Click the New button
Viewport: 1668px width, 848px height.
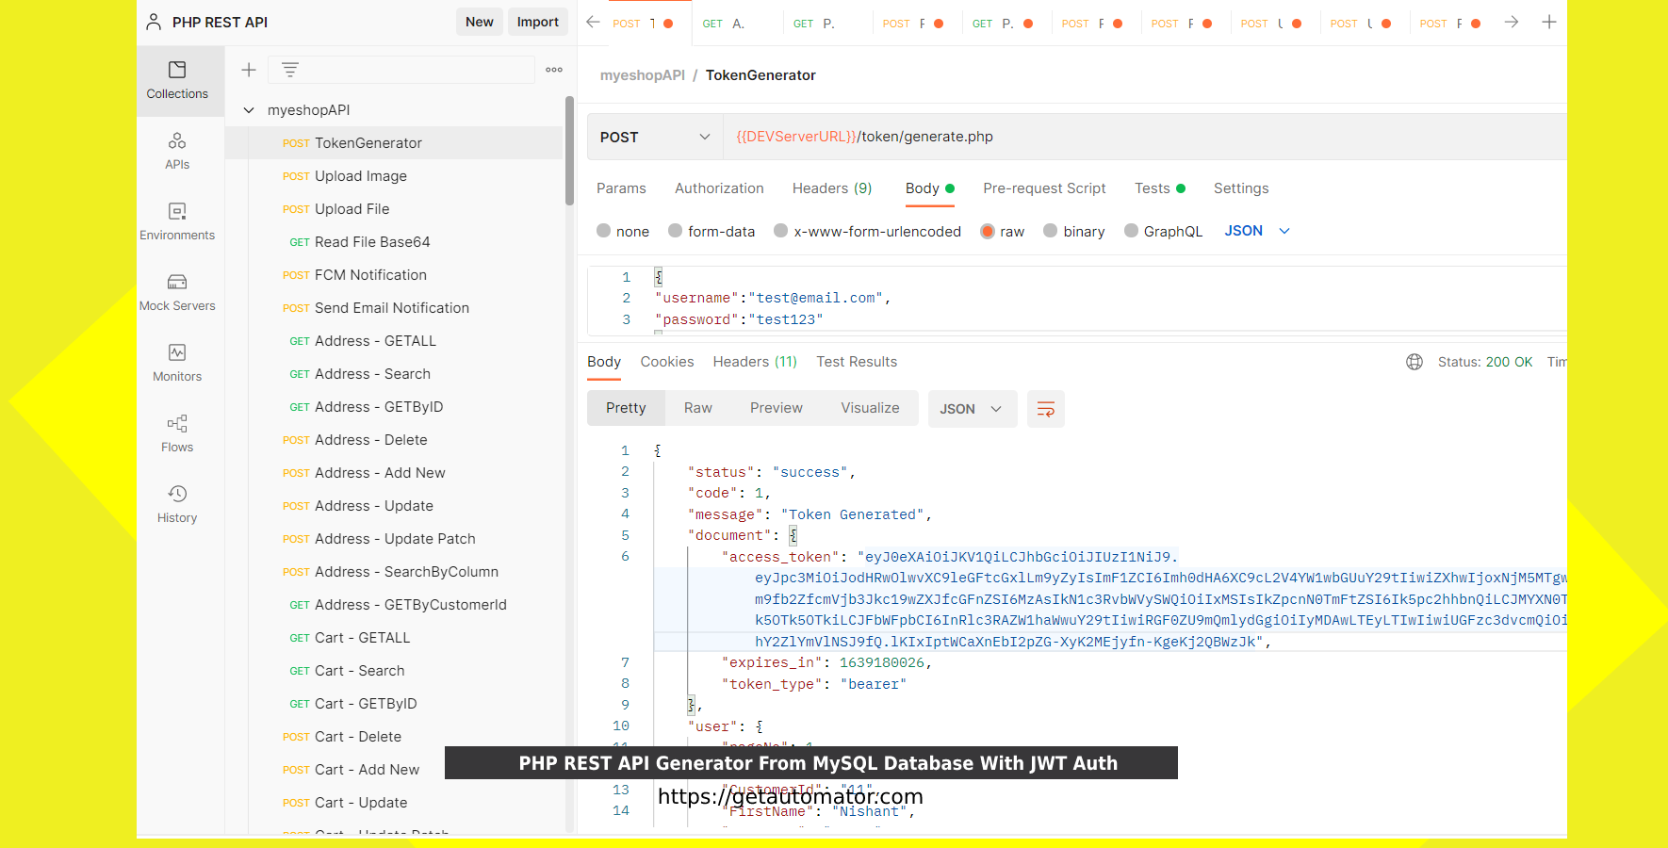point(480,21)
